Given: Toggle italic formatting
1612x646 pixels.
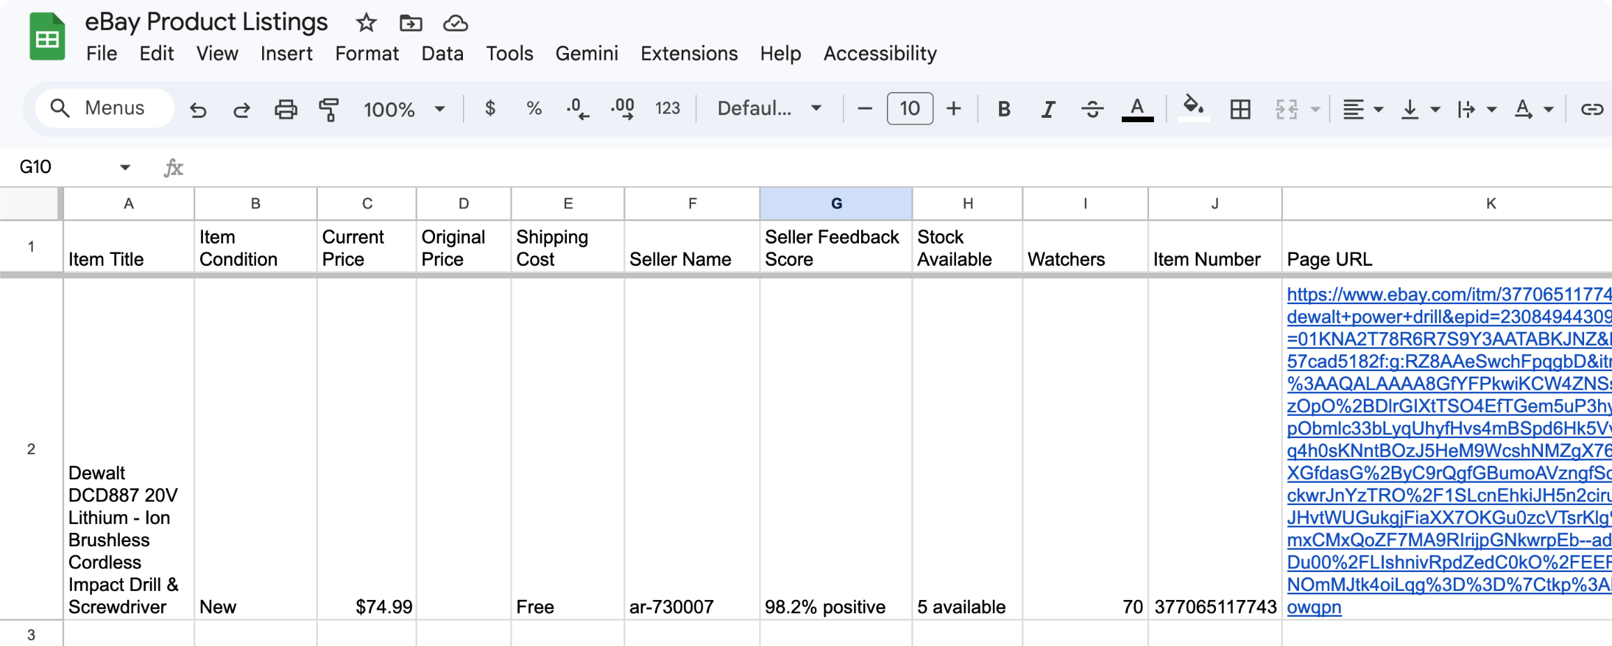Looking at the screenshot, I should (x=1047, y=110).
